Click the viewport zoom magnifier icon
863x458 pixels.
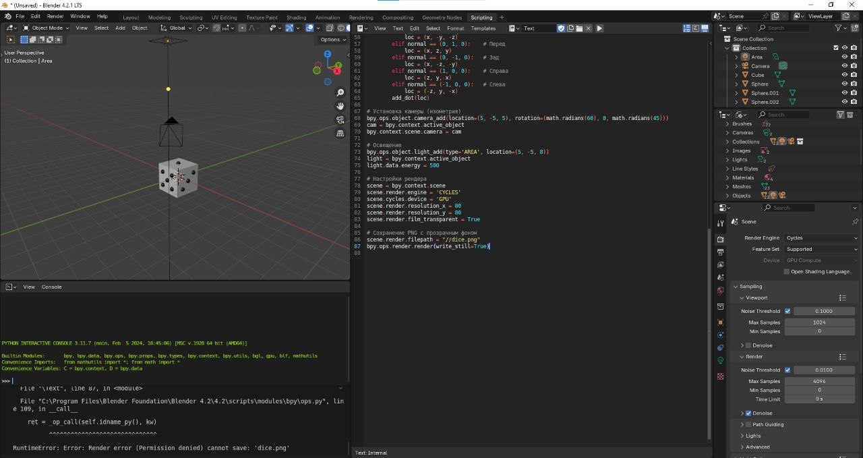tap(340, 92)
